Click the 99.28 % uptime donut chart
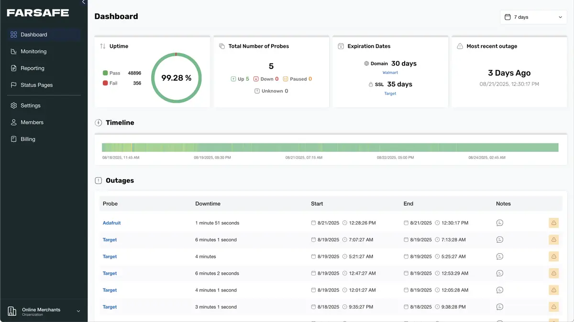This screenshot has height=322, width=574. (x=176, y=78)
